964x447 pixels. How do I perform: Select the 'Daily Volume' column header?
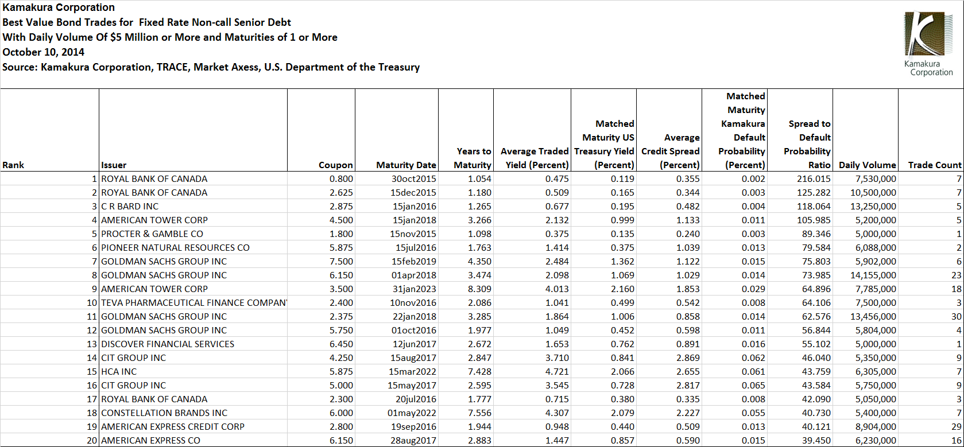coord(868,165)
